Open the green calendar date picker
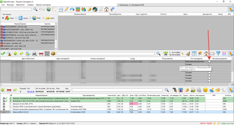This screenshot has width=234, height=125. tap(166, 53)
